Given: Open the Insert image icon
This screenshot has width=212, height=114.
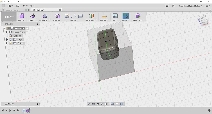Looking at the screenshot, I should (x=115, y=16).
